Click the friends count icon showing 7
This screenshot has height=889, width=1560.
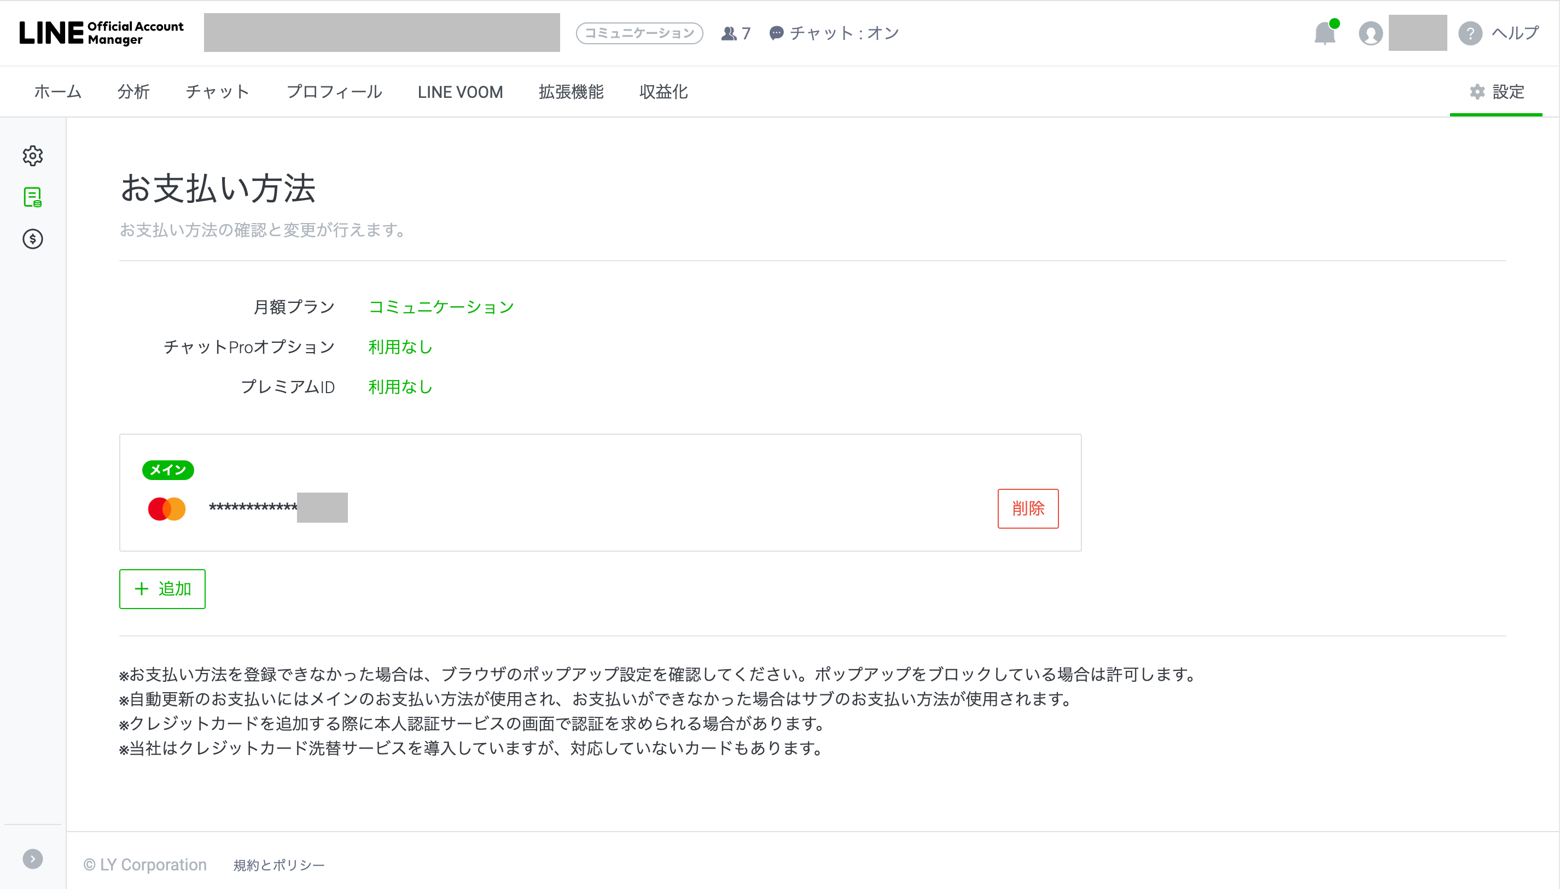736,33
